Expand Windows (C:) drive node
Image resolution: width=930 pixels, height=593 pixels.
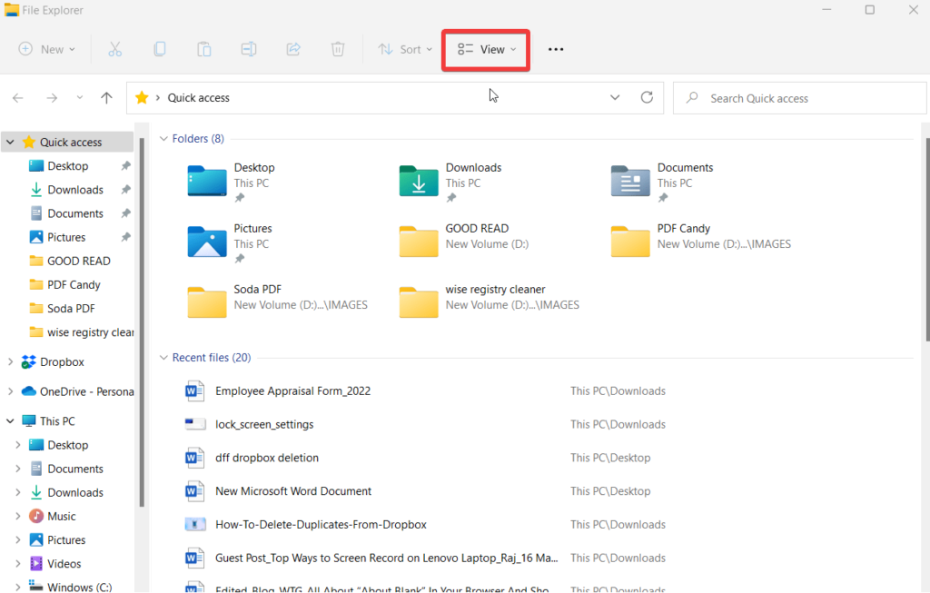[18, 587]
